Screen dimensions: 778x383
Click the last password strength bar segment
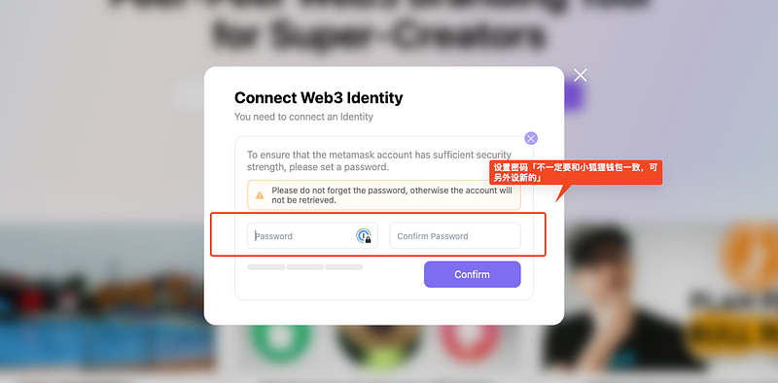344,267
